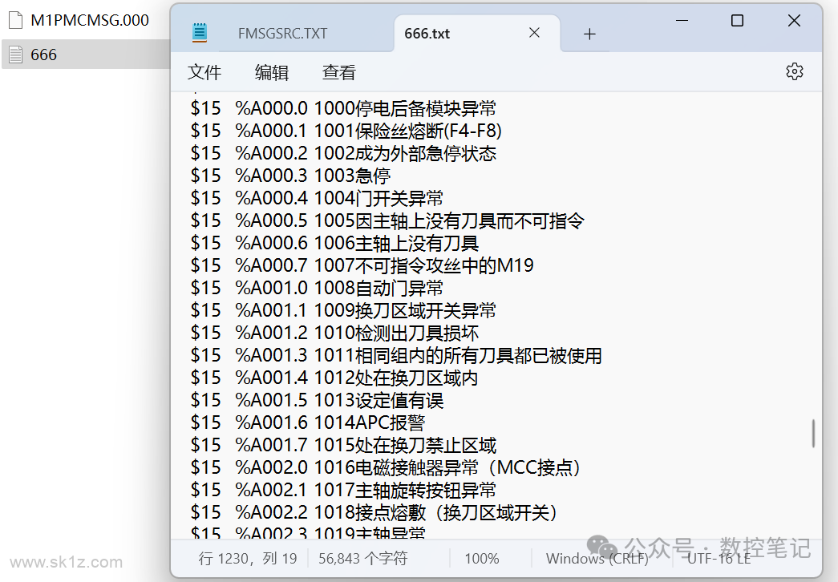Minimize the Notepad window
The image size is (838, 582).
(682, 21)
